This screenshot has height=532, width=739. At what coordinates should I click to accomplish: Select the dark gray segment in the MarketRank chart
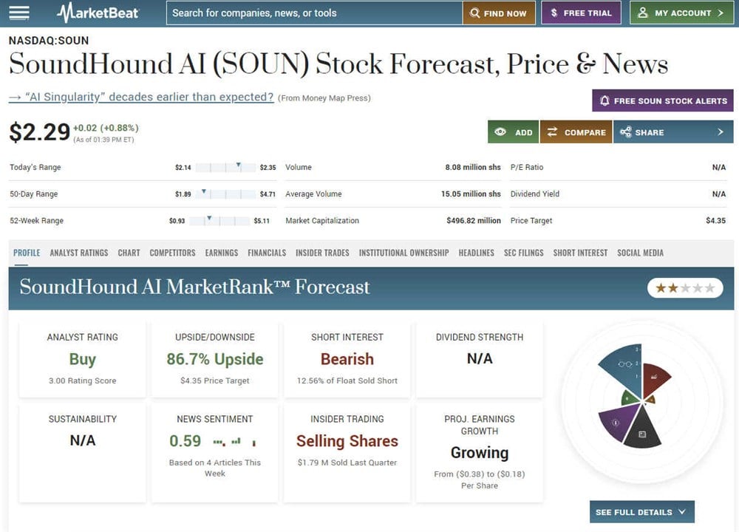pos(643,430)
